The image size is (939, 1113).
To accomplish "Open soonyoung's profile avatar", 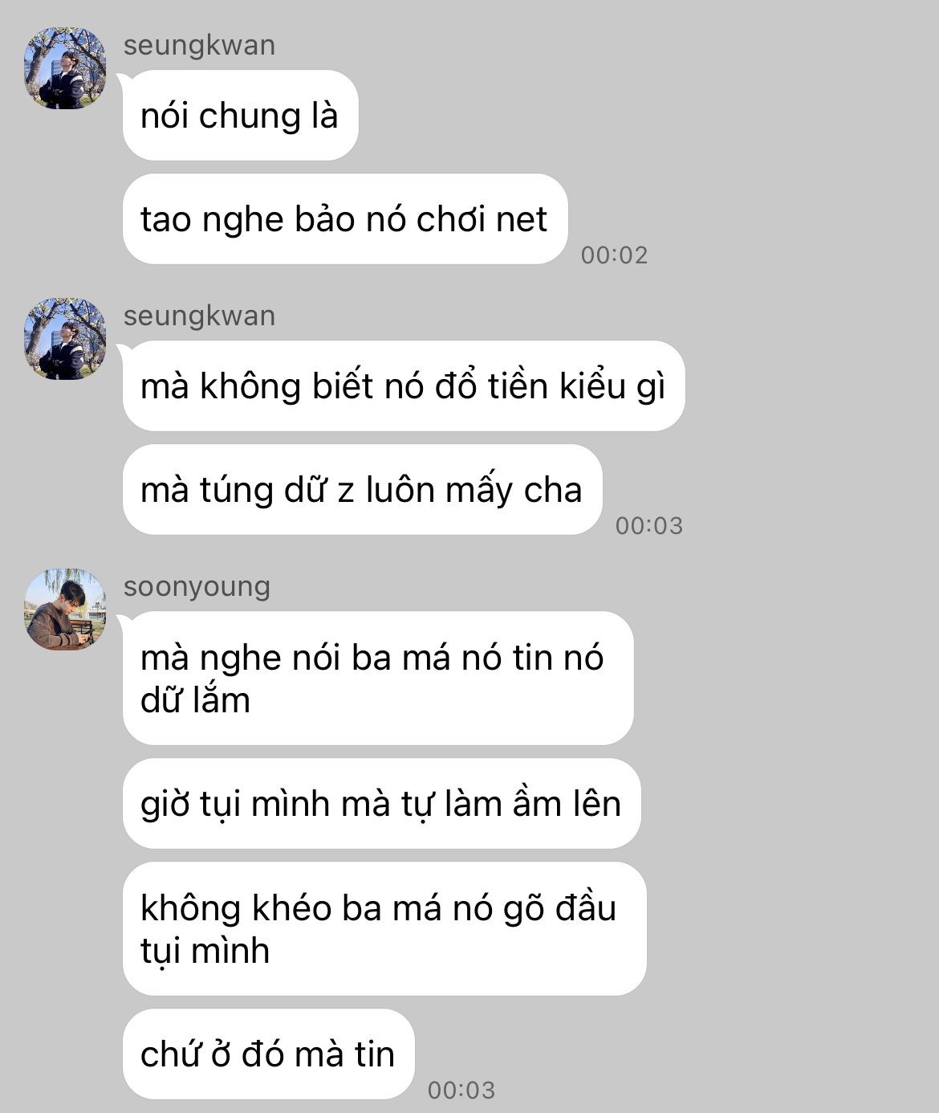I will (65, 609).
